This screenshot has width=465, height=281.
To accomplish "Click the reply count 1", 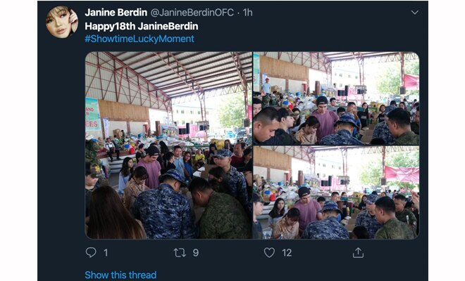I will click(106, 253).
